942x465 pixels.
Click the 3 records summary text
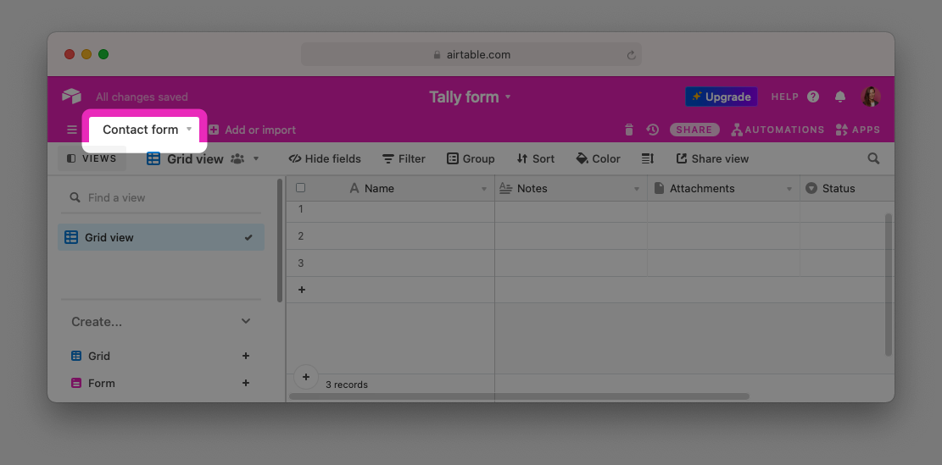347,385
